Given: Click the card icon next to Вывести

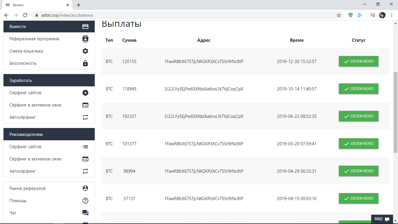Looking at the screenshot, I should (x=85, y=27).
